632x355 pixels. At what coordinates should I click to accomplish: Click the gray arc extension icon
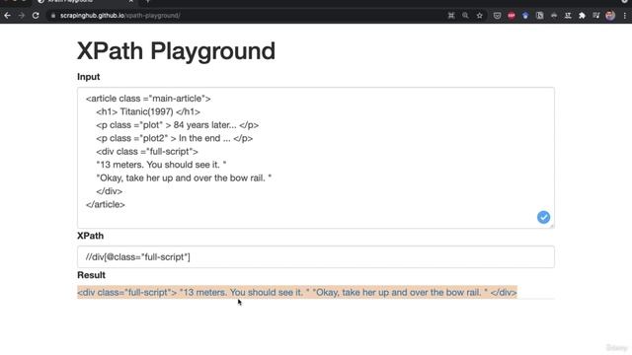(x=554, y=16)
